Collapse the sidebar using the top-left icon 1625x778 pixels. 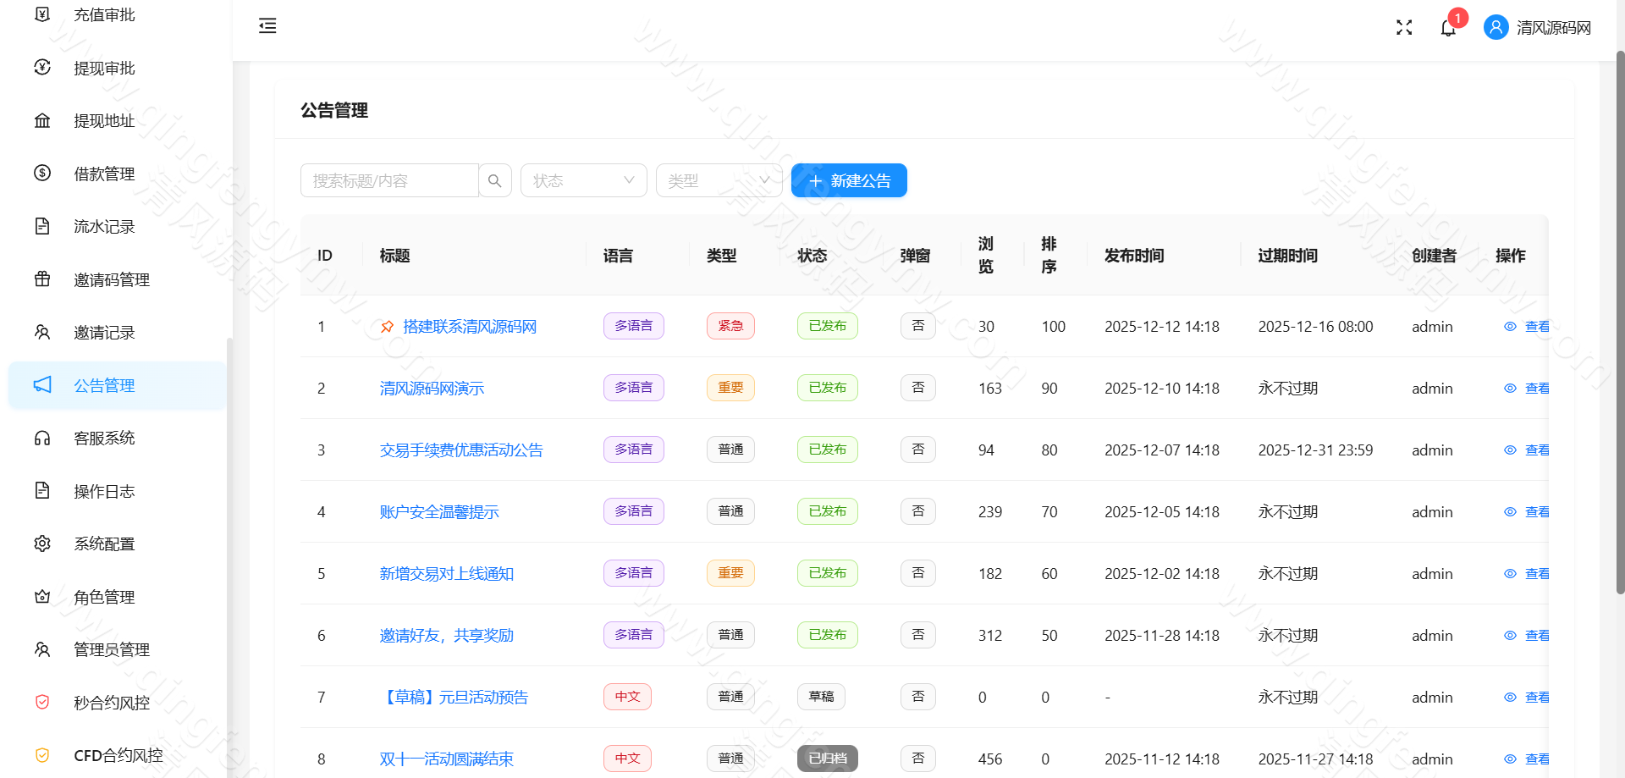267,26
